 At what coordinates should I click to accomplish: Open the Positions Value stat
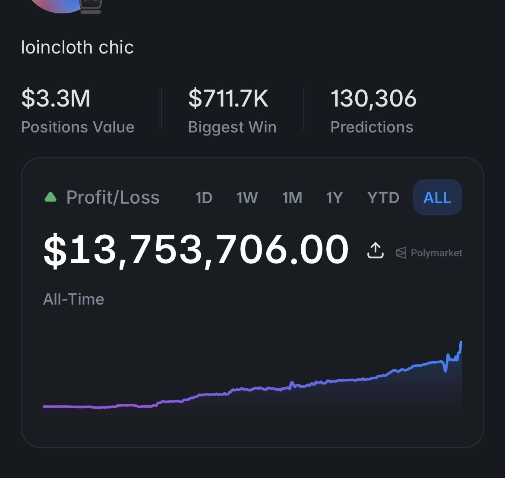78,110
